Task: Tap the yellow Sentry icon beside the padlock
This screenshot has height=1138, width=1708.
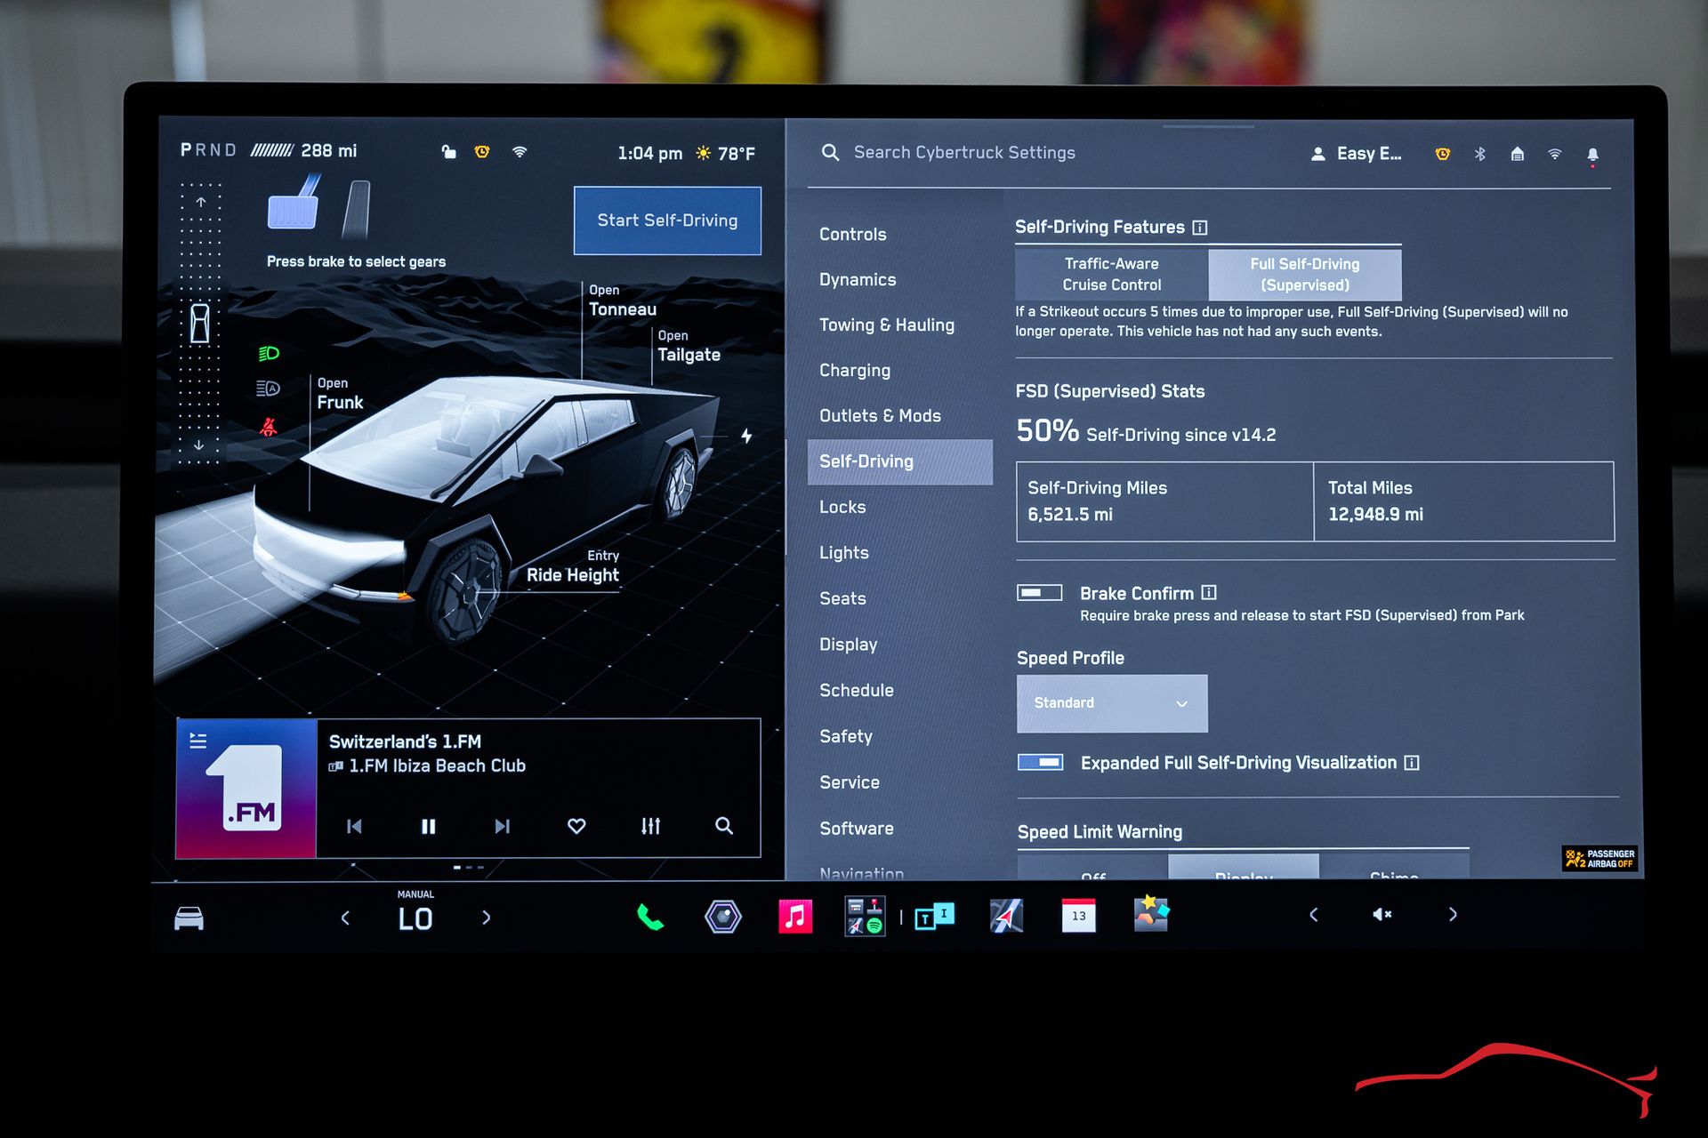Action: [x=482, y=152]
